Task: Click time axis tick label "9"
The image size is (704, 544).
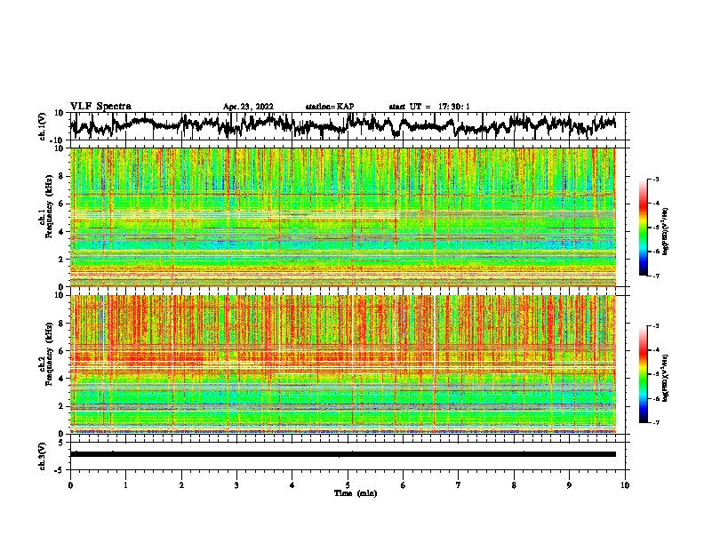Action: click(569, 485)
